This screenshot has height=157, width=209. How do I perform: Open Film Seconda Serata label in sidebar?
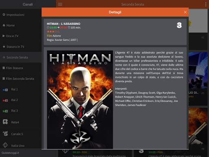tap(20, 79)
